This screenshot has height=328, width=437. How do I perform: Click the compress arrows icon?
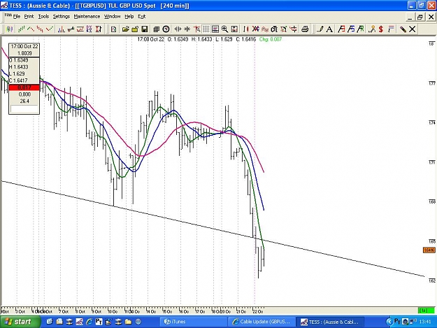(x=187, y=29)
